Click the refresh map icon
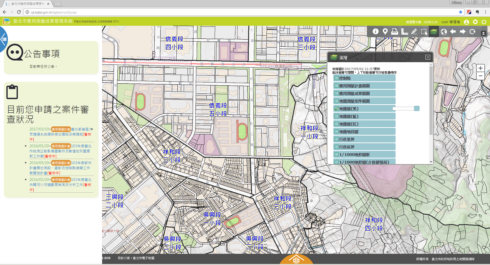490x265 pixels. click(x=472, y=31)
